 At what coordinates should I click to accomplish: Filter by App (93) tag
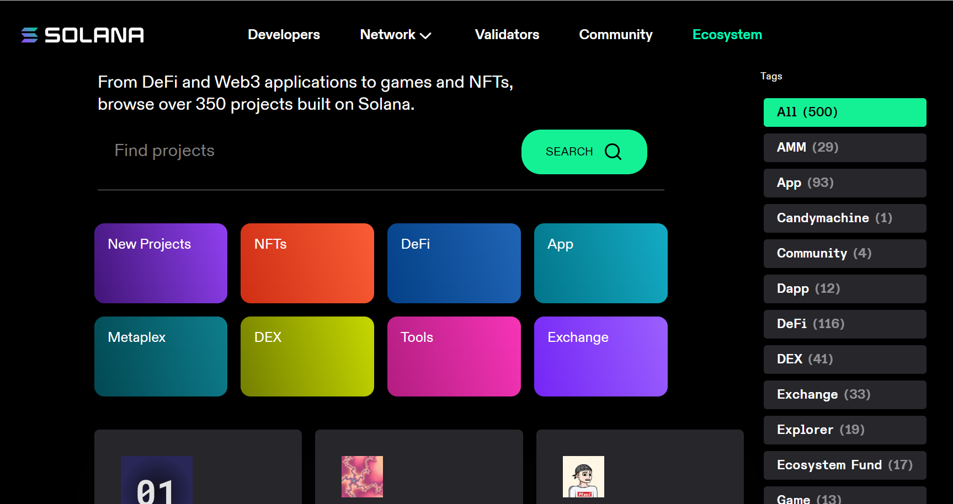click(x=845, y=183)
